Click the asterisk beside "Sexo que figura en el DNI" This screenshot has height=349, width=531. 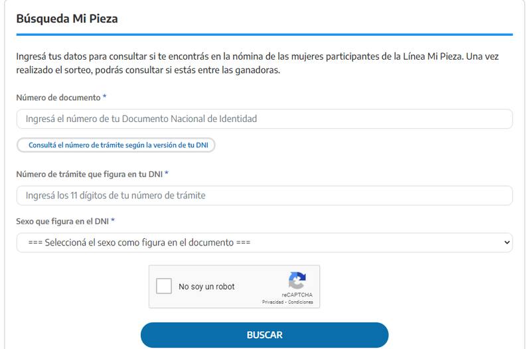coord(114,221)
